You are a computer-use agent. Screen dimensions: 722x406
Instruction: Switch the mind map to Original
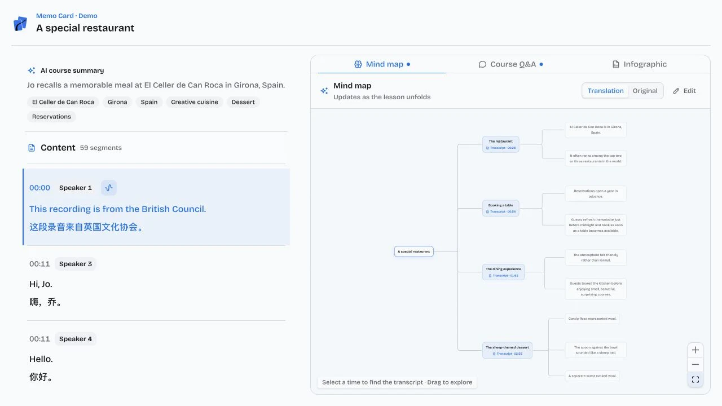tap(645, 91)
